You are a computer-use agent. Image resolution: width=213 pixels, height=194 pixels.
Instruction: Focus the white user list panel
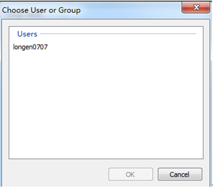click(x=106, y=92)
